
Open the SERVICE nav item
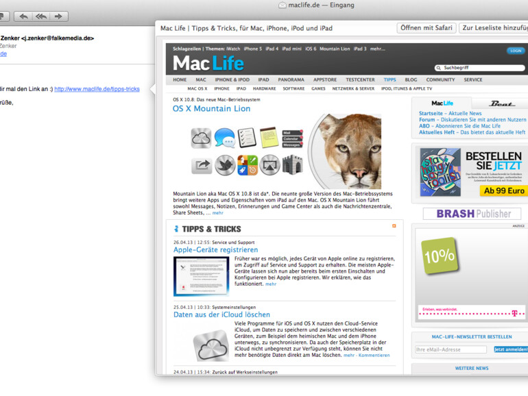coord(472,79)
